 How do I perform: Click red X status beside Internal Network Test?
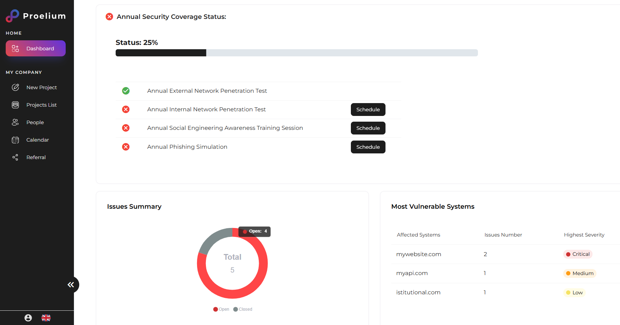[x=126, y=110]
